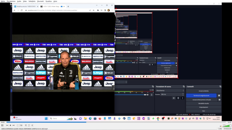Screen dimensions: 232x130
Task: Open Chrome from the recorded taskbar
Action: (x=158, y=118)
